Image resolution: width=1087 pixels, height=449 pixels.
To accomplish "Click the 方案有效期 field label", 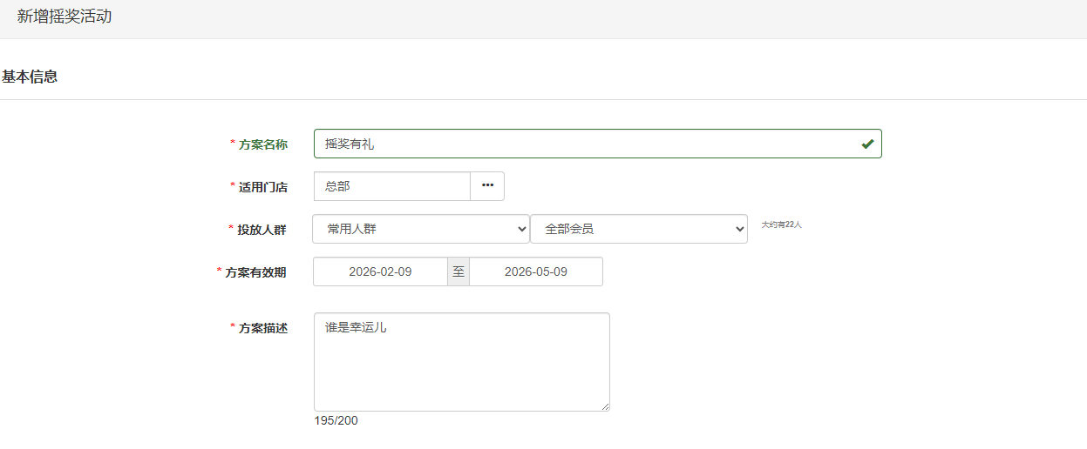I will point(255,272).
